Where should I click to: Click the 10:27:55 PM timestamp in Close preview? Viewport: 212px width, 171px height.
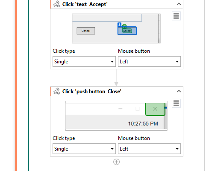(143, 124)
